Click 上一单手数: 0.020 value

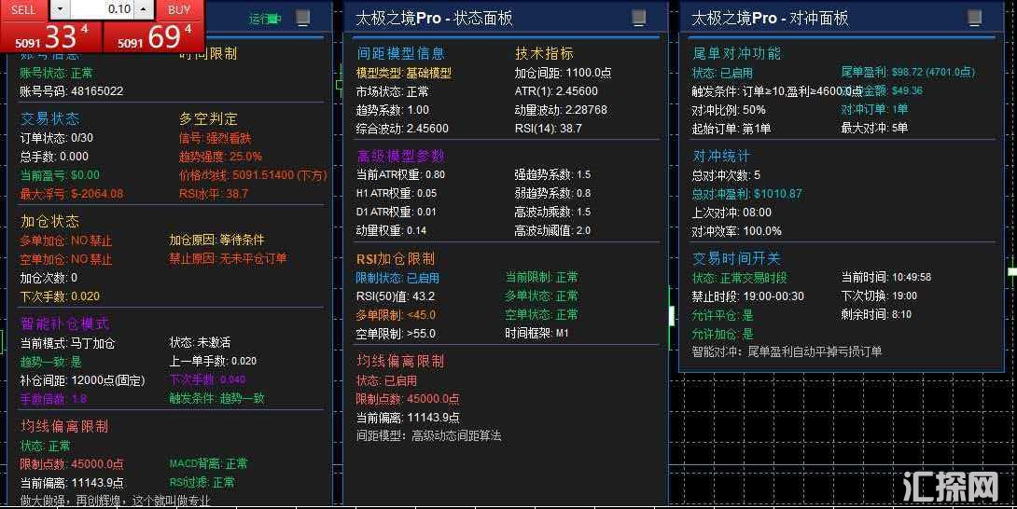click(x=213, y=361)
